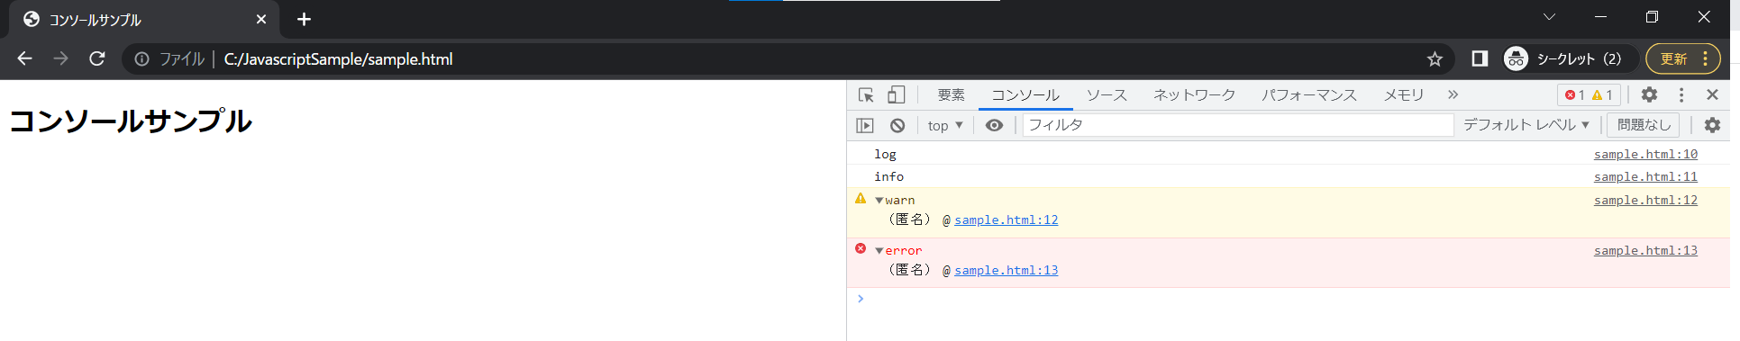Image resolution: width=1740 pixels, height=341 pixels.
Task: Click the 更新 update button
Action: click(x=1673, y=58)
